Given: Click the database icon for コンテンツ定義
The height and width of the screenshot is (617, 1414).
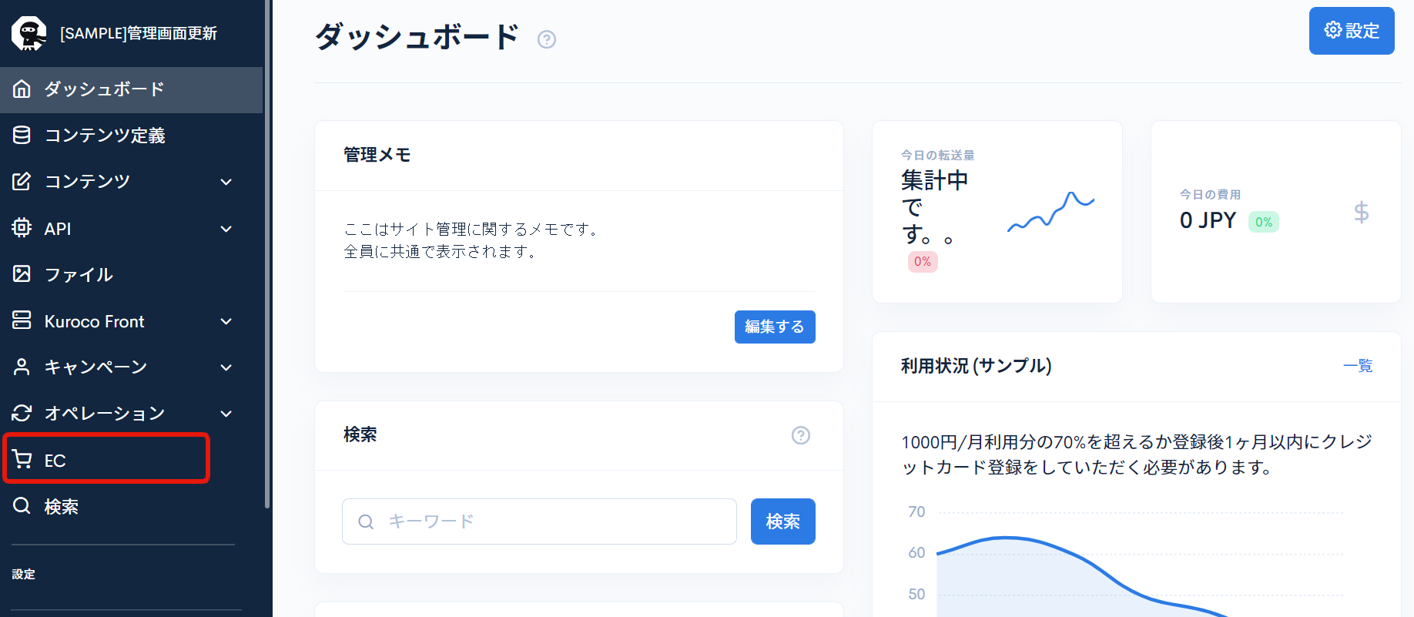Looking at the screenshot, I should pyautogui.click(x=22, y=136).
